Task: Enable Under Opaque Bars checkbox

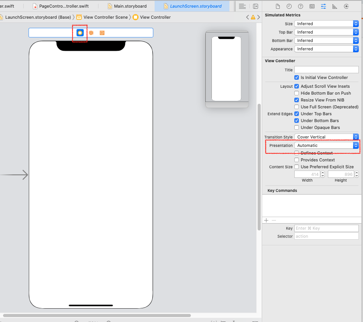Action: pos(297,127)
